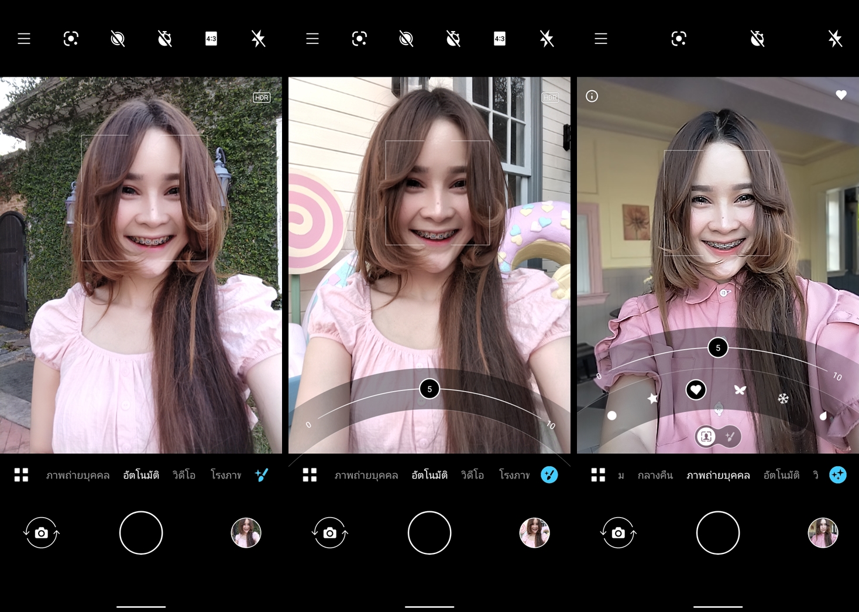This screenshot has width=859, height=612.
Task: Tap the Google Lens focus icon on right screen
Action: (679, 39)
